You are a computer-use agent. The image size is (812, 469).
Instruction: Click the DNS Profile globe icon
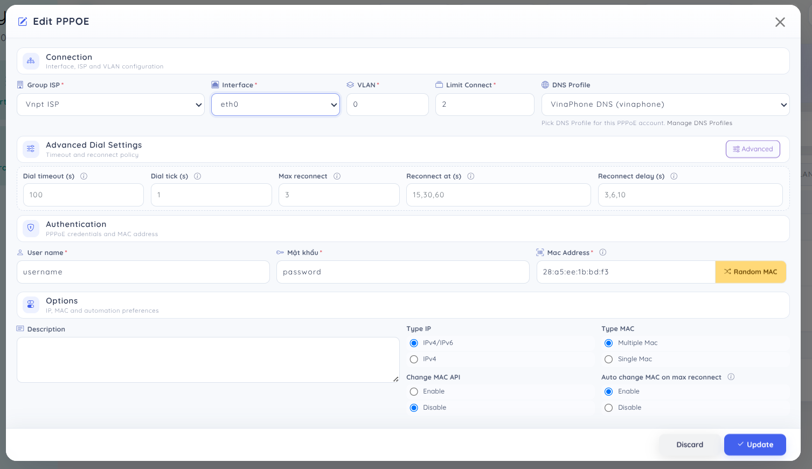click(x=545, y=85)
